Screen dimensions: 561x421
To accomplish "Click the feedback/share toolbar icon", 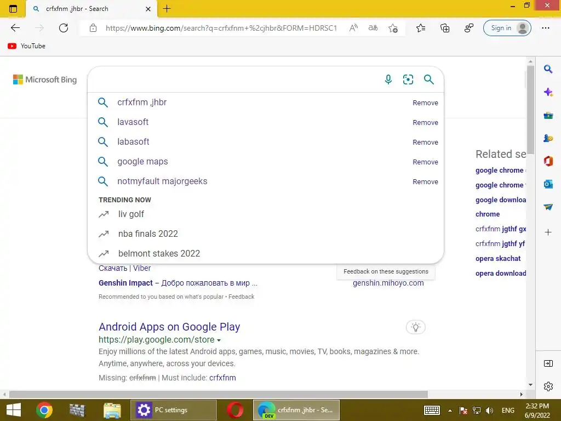I will (469, 28).
